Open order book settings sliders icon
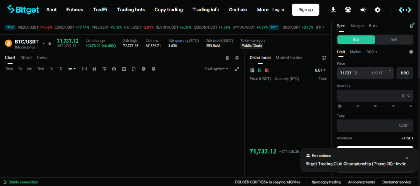The height and width of the screenshot is (186, 420). (324, 58)
